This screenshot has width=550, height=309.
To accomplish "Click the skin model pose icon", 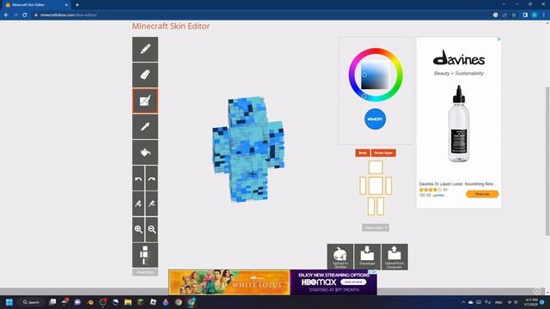I will (145, 255).
